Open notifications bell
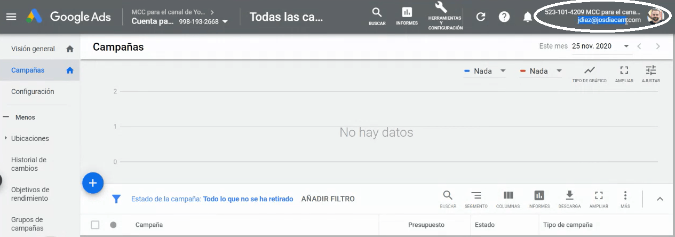 click(x=527, y=17)
